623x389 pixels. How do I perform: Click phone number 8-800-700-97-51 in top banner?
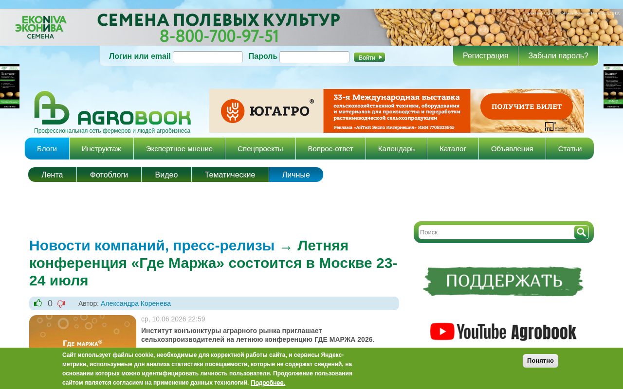click(x=220, y=36)
